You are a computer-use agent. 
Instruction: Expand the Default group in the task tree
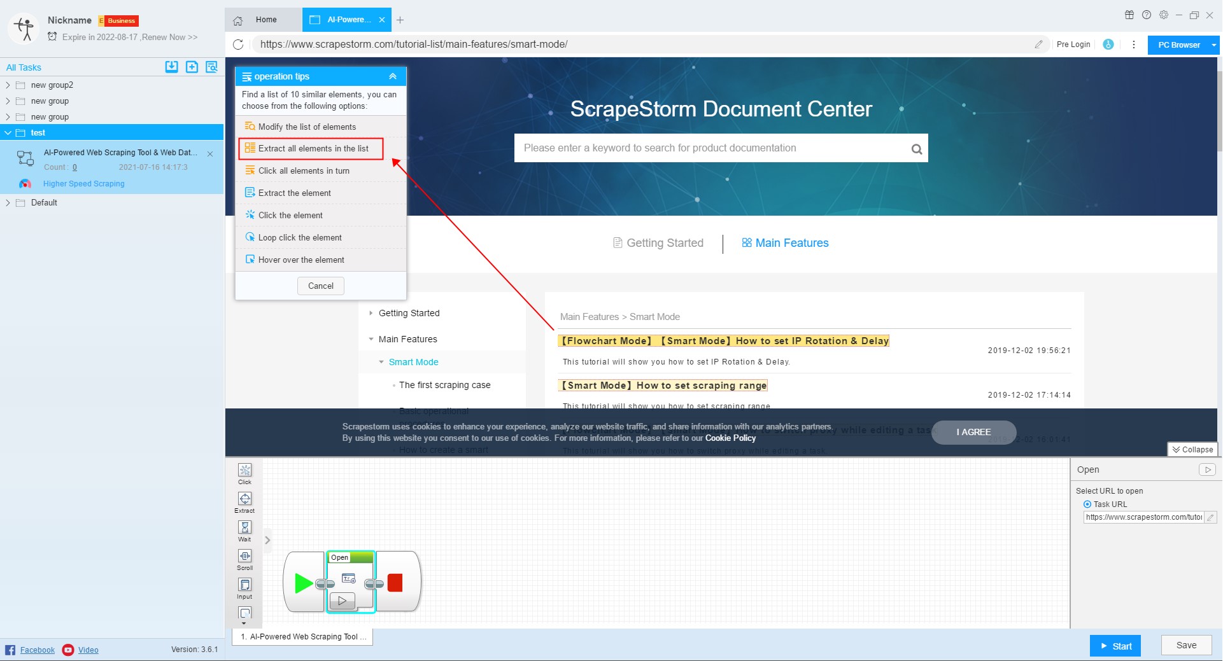(8, 202)
